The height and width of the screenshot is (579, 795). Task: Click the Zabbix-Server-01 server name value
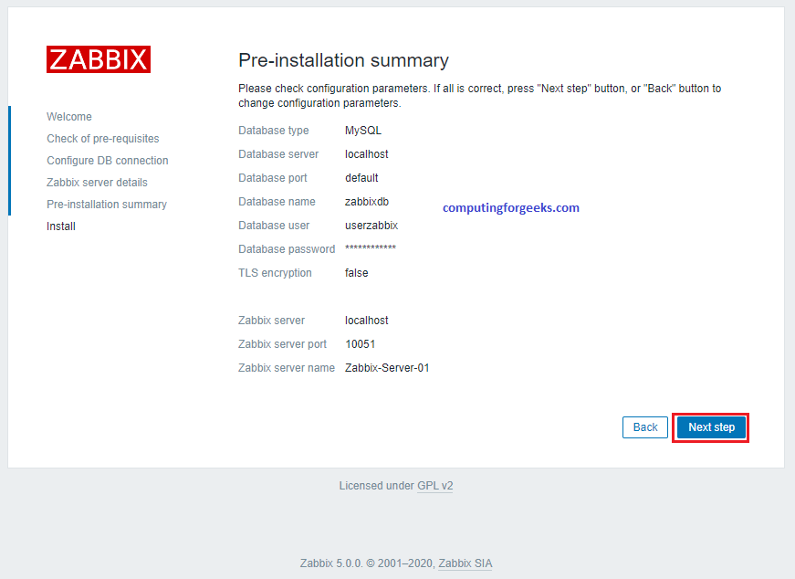pos(387,368)
